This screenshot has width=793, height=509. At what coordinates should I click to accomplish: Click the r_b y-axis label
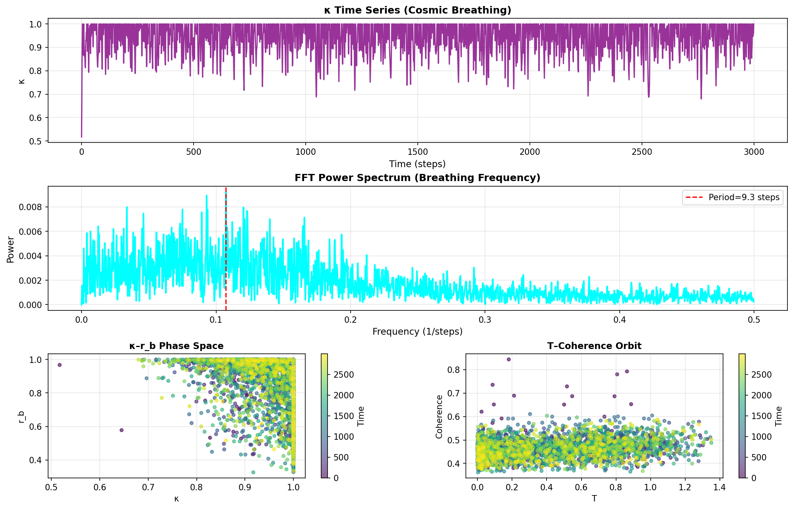coord(21,417)
